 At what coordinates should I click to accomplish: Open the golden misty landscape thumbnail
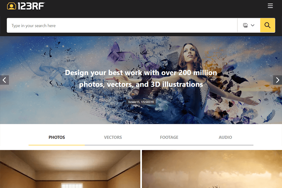coord(212,169)
